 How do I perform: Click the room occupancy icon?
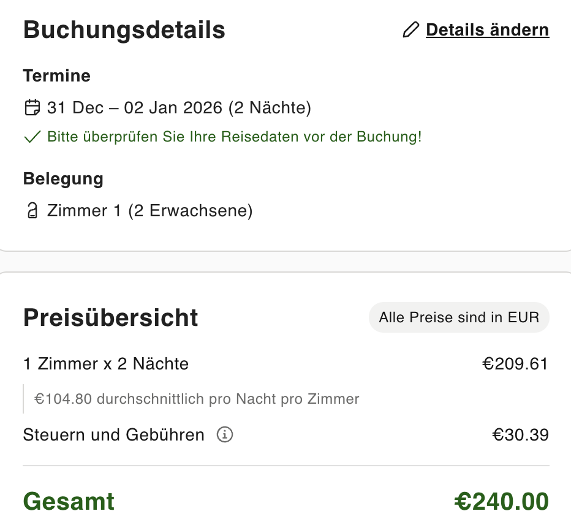(x=32, y=211)
